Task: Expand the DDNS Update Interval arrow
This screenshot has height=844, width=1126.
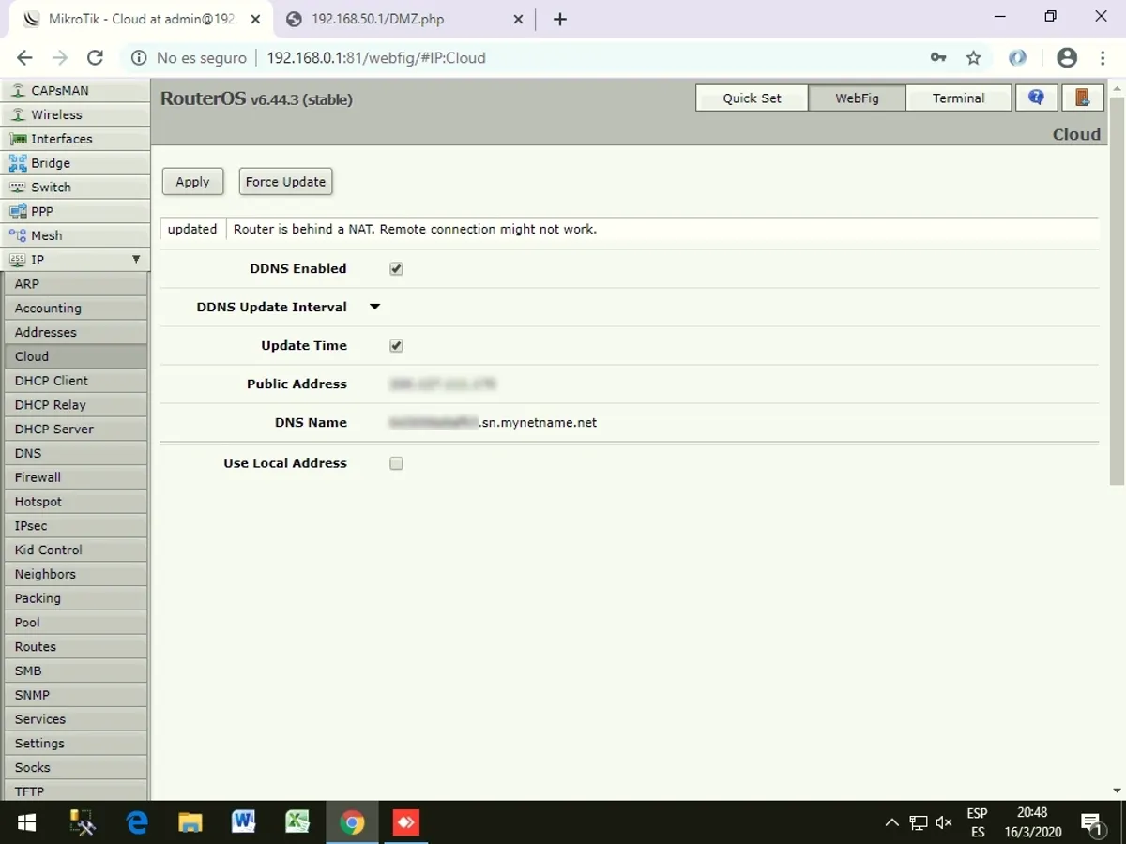Action: point(374,307)
